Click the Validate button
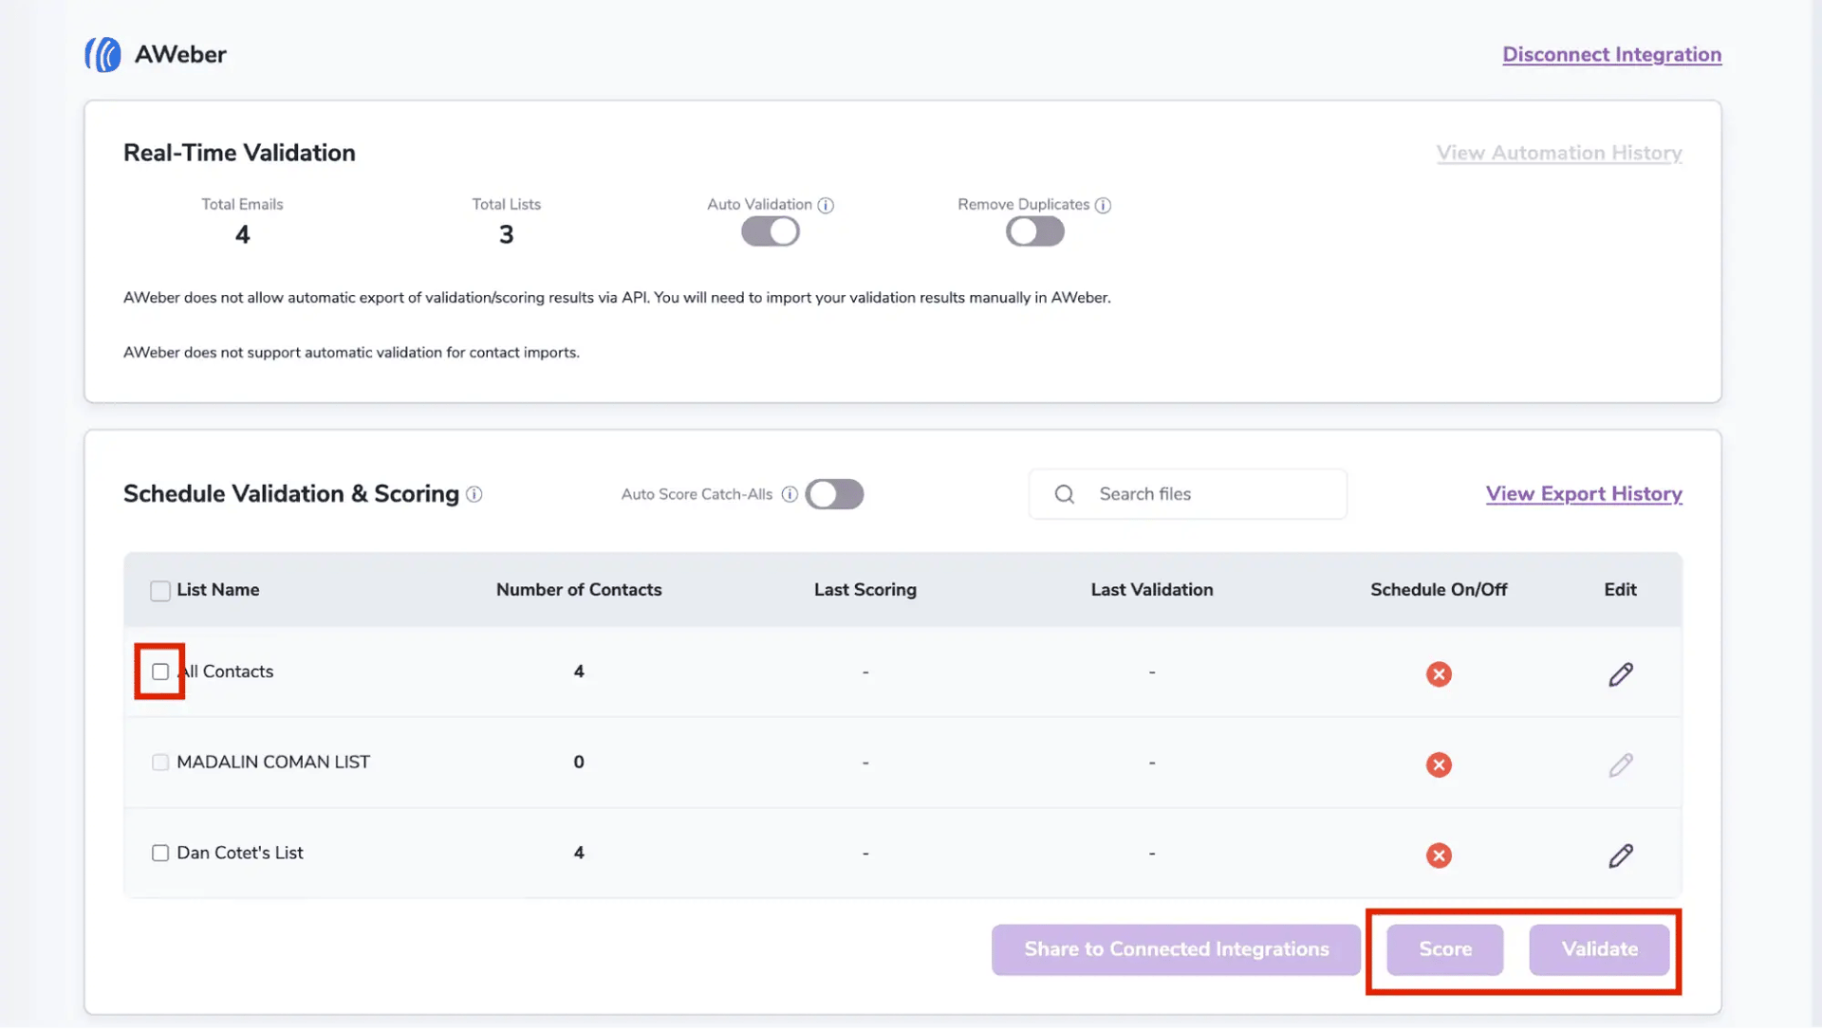Viewport: 1822px width, 1029px height. point(1599,949)
